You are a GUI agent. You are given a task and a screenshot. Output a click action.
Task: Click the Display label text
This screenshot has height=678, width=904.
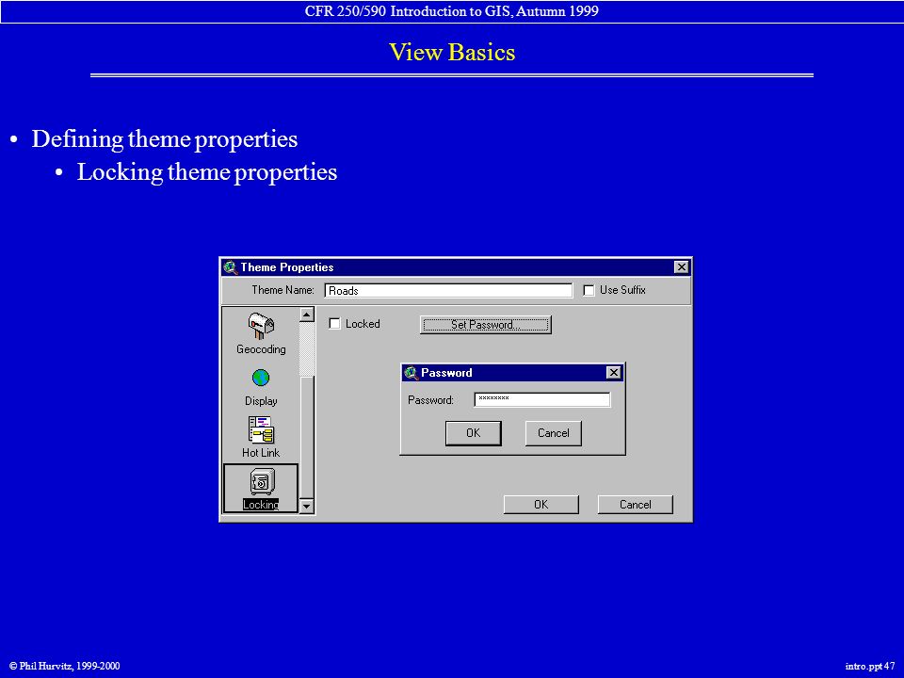[x=261, y=401]
